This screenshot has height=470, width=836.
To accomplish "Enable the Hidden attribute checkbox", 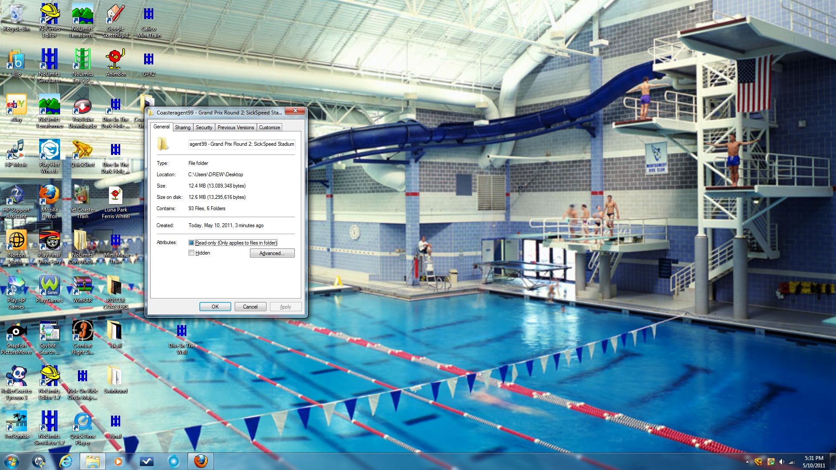I will click(191, 253).
